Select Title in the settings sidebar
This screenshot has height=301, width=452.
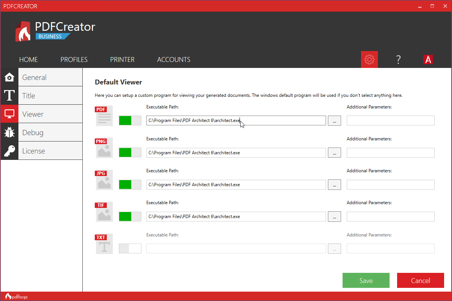tap(50, 96)
